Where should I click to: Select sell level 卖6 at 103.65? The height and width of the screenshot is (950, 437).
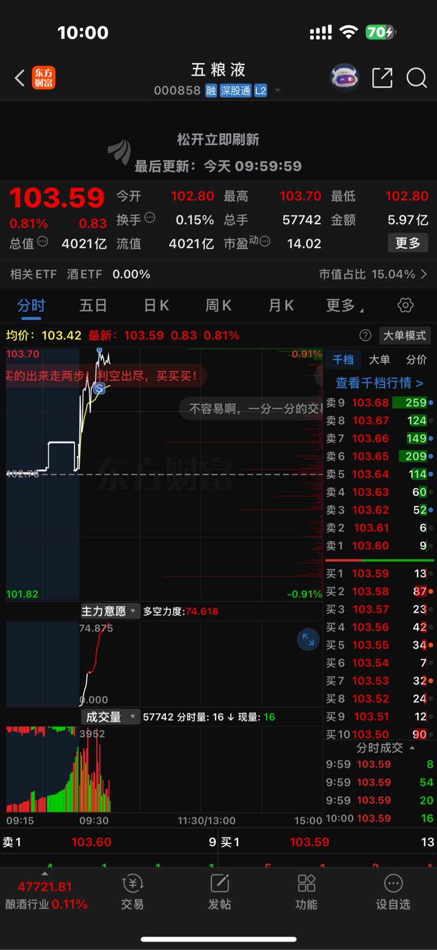point(380,457)
